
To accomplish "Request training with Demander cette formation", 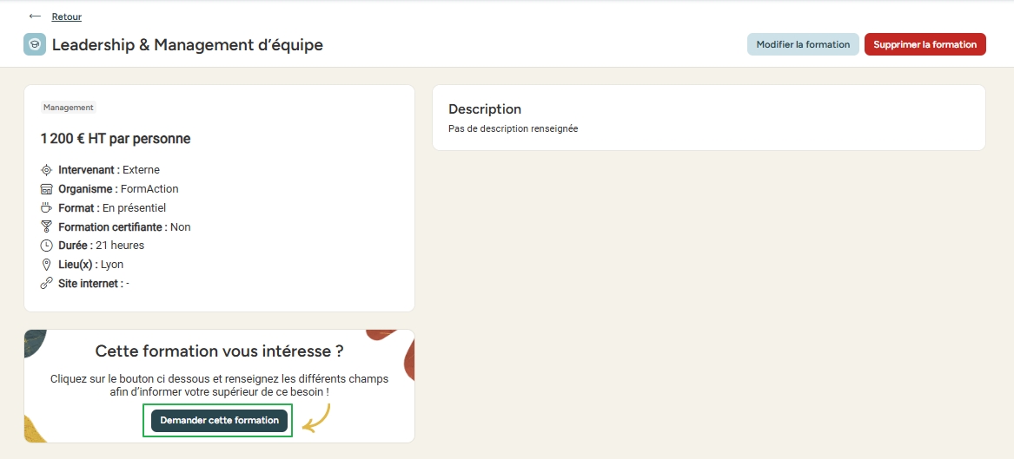I will point(219,420).
